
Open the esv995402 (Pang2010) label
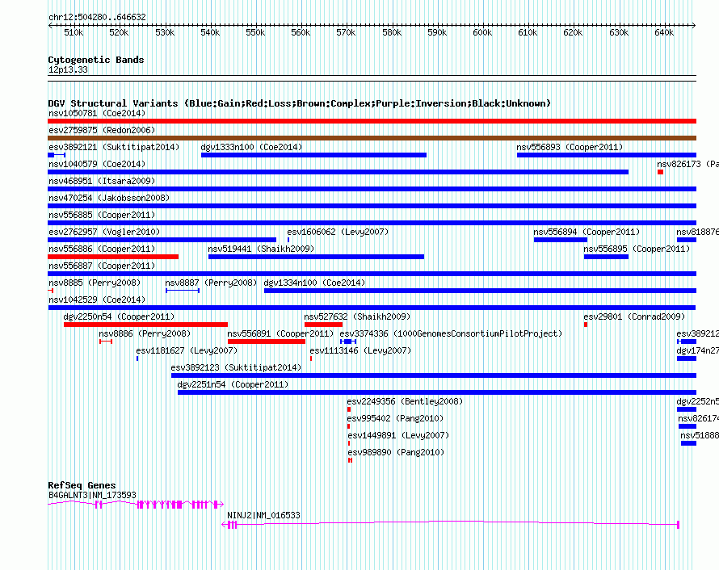coord(395,418)
